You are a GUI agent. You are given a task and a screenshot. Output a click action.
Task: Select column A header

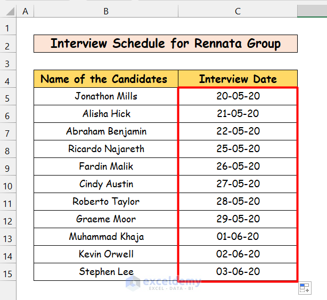(x=26, y=11)
